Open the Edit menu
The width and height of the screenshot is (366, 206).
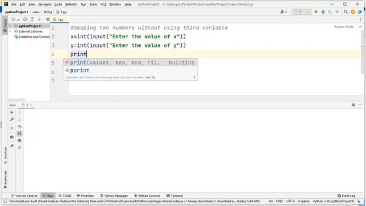22,4
